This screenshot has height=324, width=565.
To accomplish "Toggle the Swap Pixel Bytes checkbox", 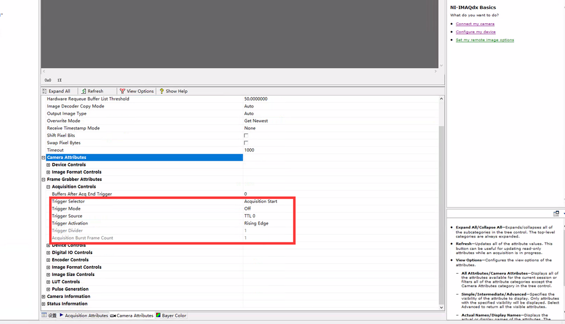I will point(246,142).
